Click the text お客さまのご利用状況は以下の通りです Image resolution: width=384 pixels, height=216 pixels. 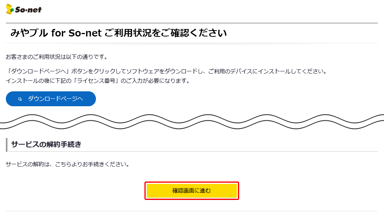(56, 57)
